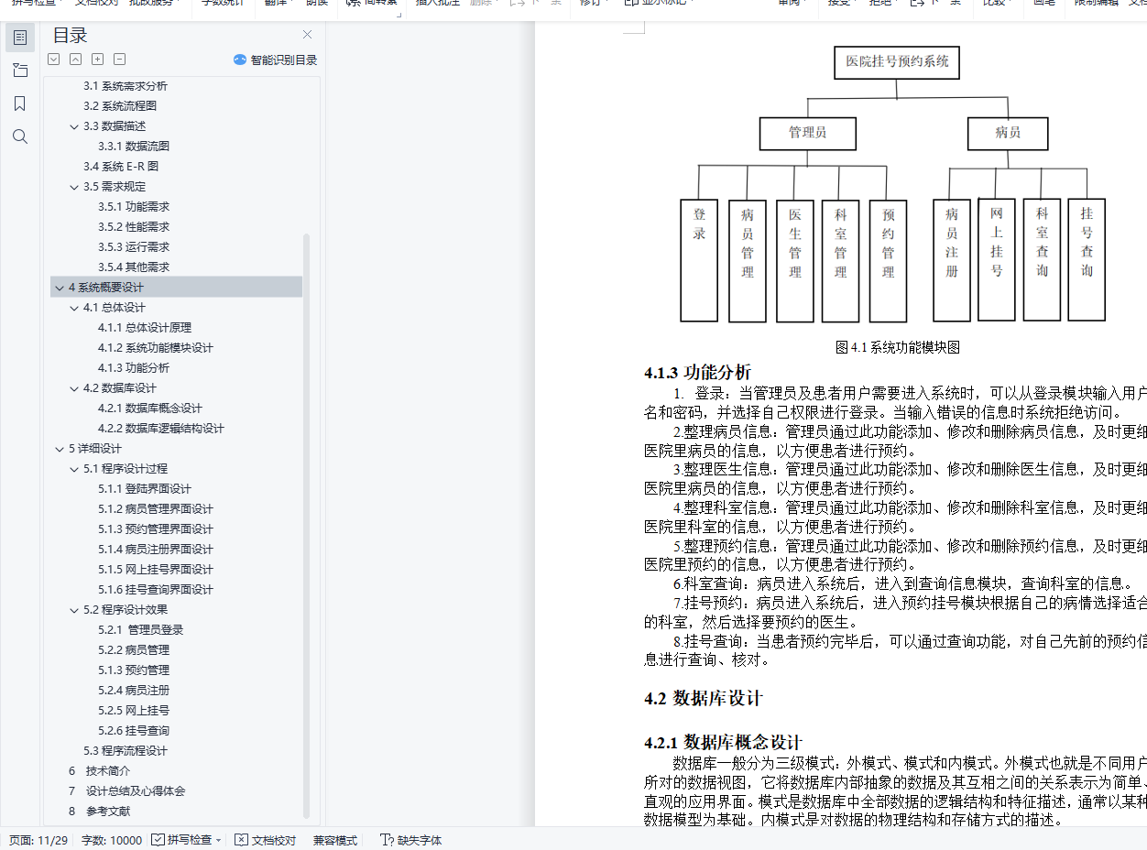Click 智能识别目录 smart TOC recognition
This screenshot has width=1147, height=850.
[x=275, y=60]
